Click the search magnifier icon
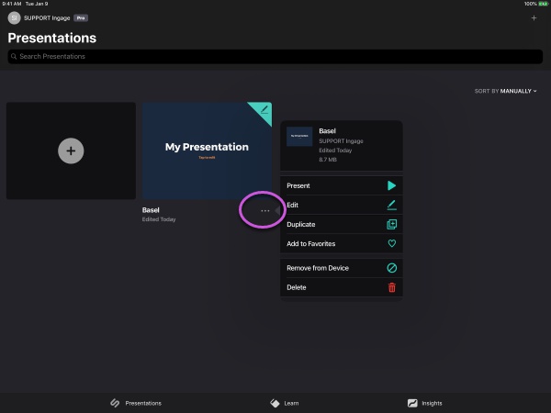The height and width of the screenshot is (413, 551). [14, 56]
